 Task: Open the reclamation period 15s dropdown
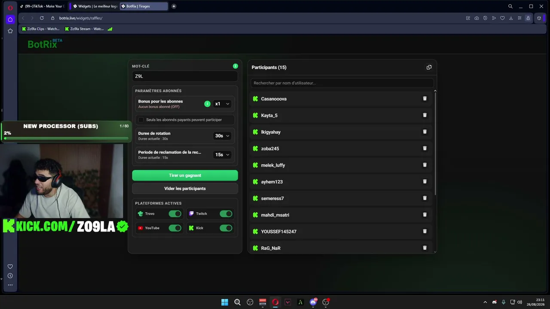tap(222, 154)
